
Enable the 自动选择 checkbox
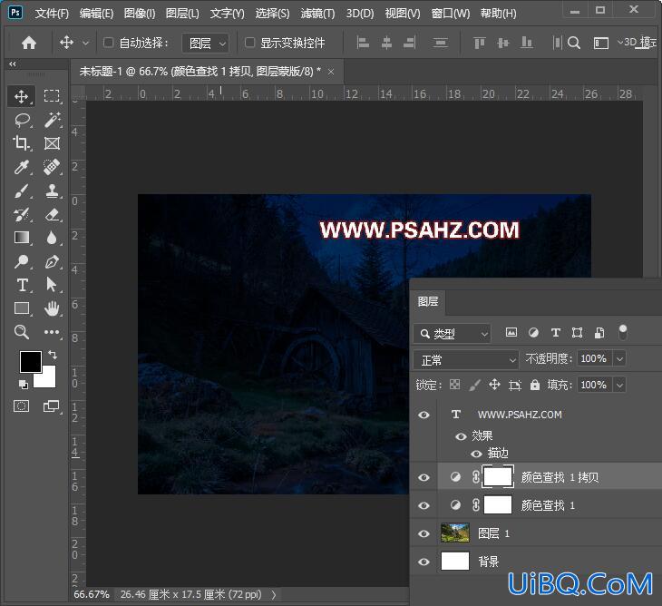[109, 43]
